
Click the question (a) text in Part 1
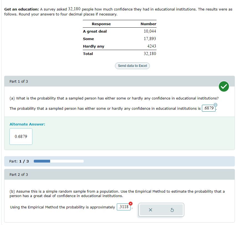pyautogui.click(x=114, y=98)
